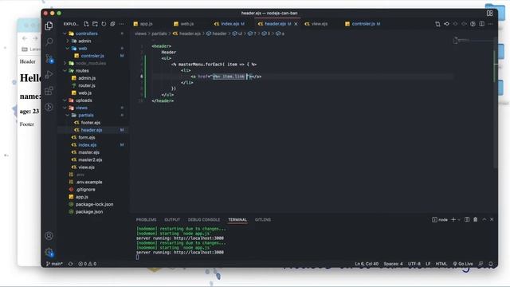
Task: Switch to the controler.js tab
Action: [x=363, y=24]
